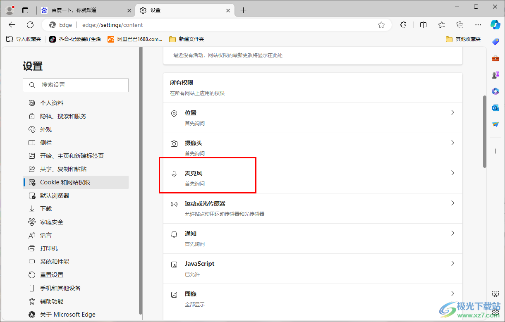Expand the 运动或光传感器 chevron

coord(452,203)
